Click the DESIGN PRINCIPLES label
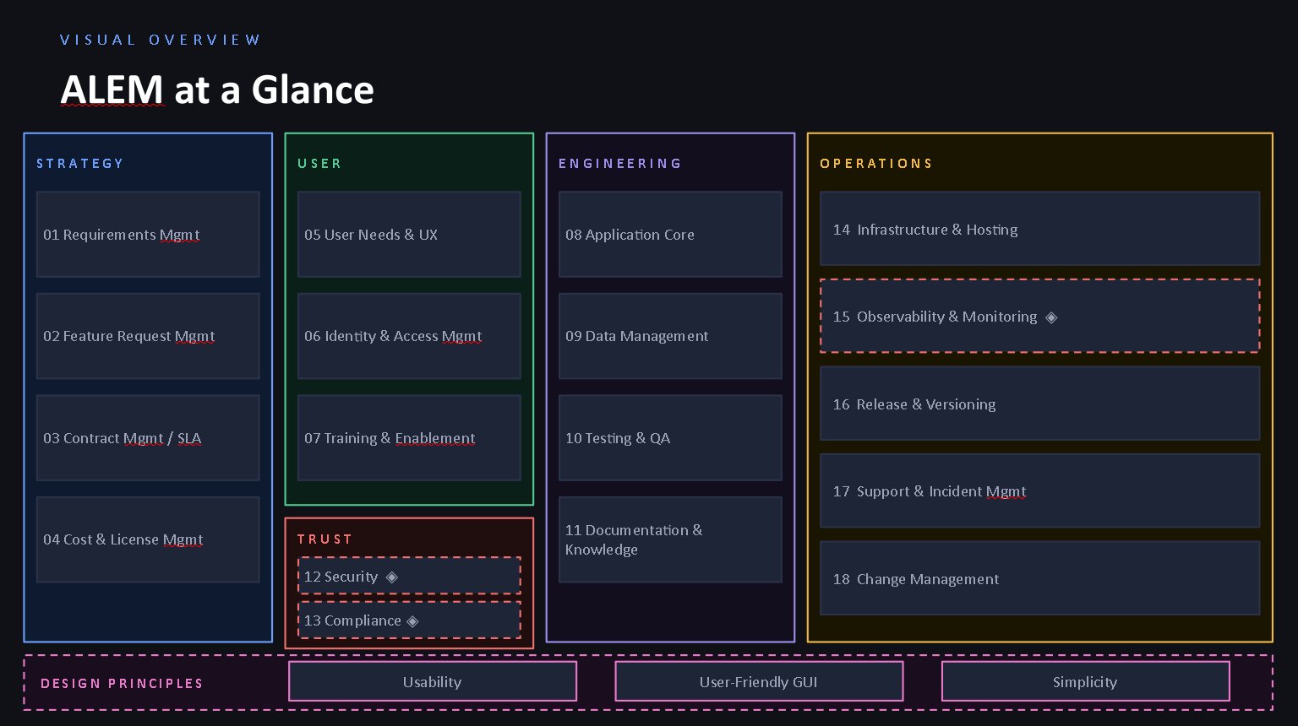 122,684
